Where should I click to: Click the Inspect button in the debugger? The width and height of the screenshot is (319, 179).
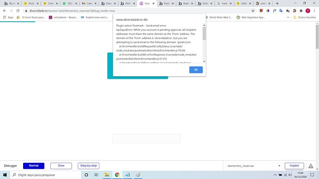(x=294, y=166)
